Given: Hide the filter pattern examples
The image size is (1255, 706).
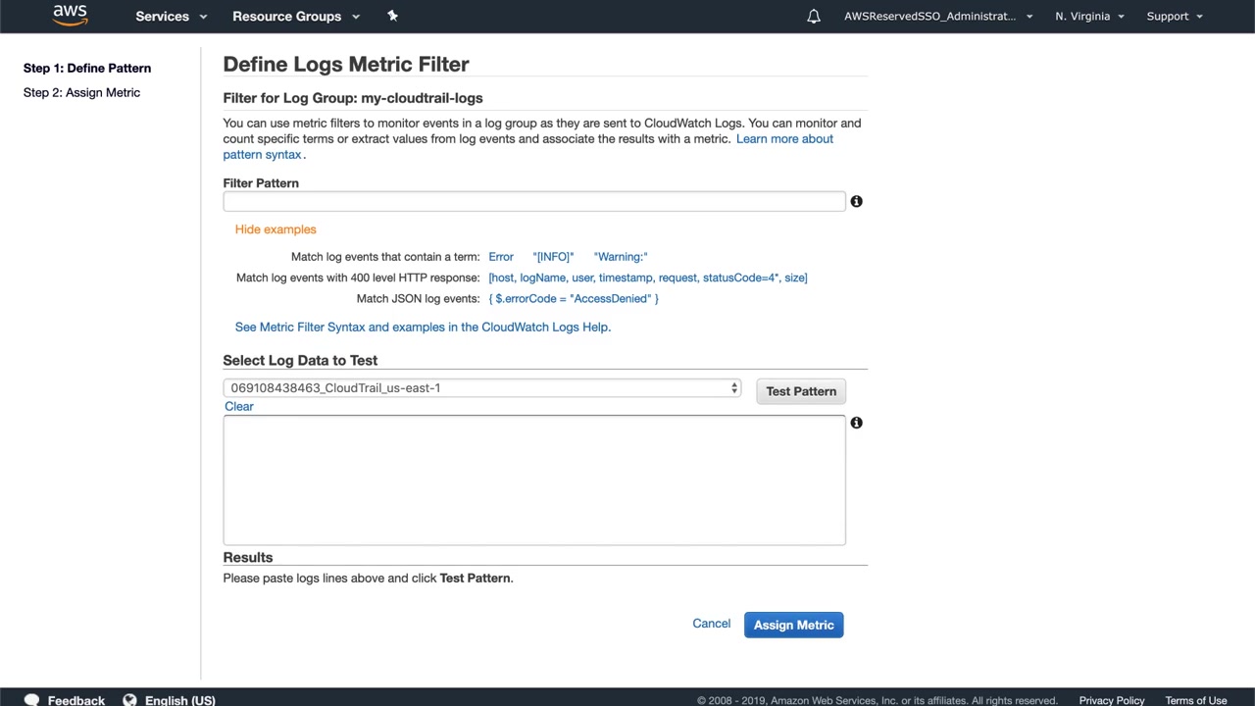Looking at the screenshot, I should [x=276, y=229].
